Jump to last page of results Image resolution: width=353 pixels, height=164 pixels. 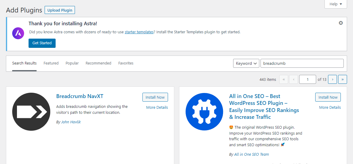(x=342, y=79)
